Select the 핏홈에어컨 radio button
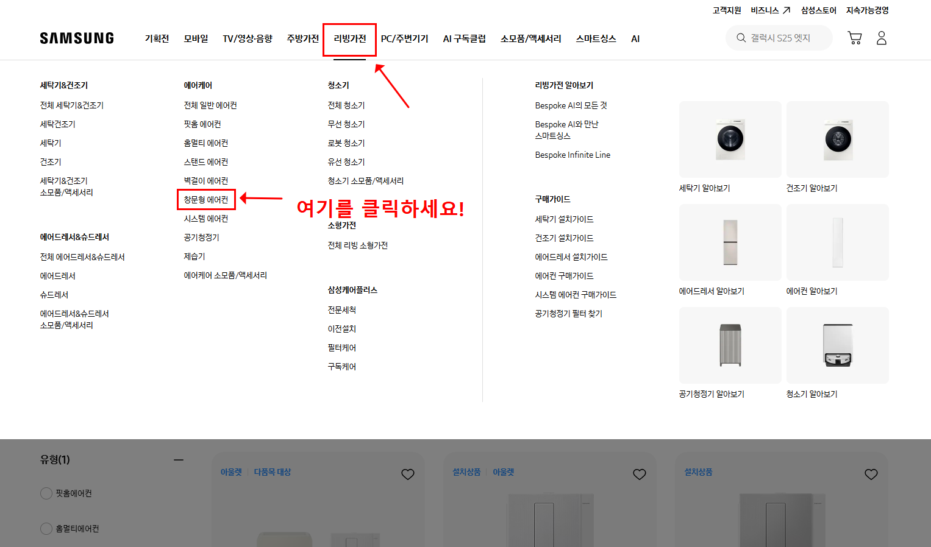Screen dimensions: 931x547 [46, 493]
